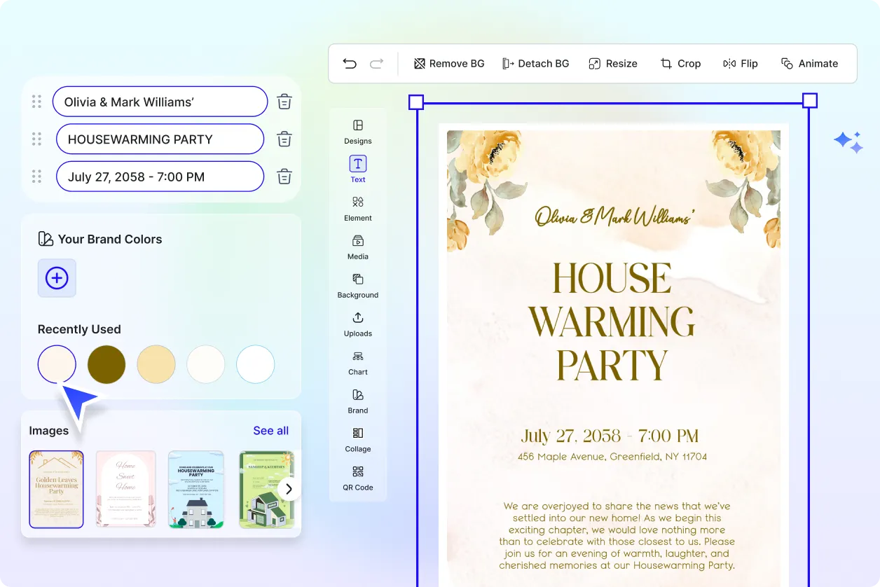Flip the selected design

coord(741,63)
